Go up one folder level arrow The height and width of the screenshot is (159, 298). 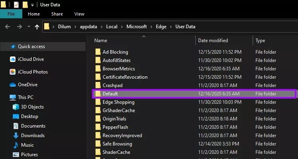[x=37, y=27]
